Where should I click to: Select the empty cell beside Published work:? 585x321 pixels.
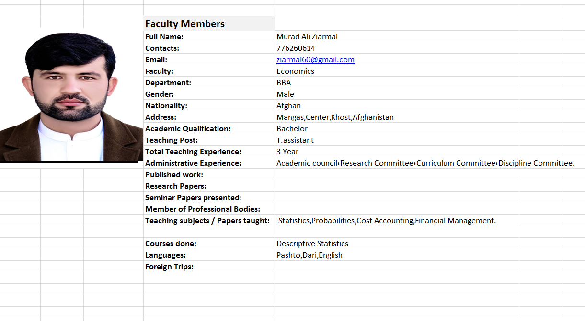[397, 174]
